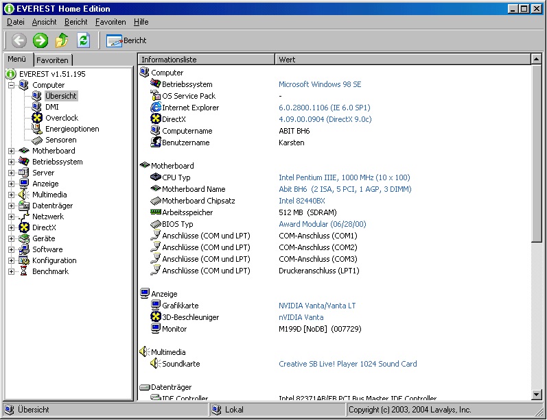The width and height of the screenshot is (547, 420).
Task: Click the Informationsliste column header
Action: click(207, 60)
